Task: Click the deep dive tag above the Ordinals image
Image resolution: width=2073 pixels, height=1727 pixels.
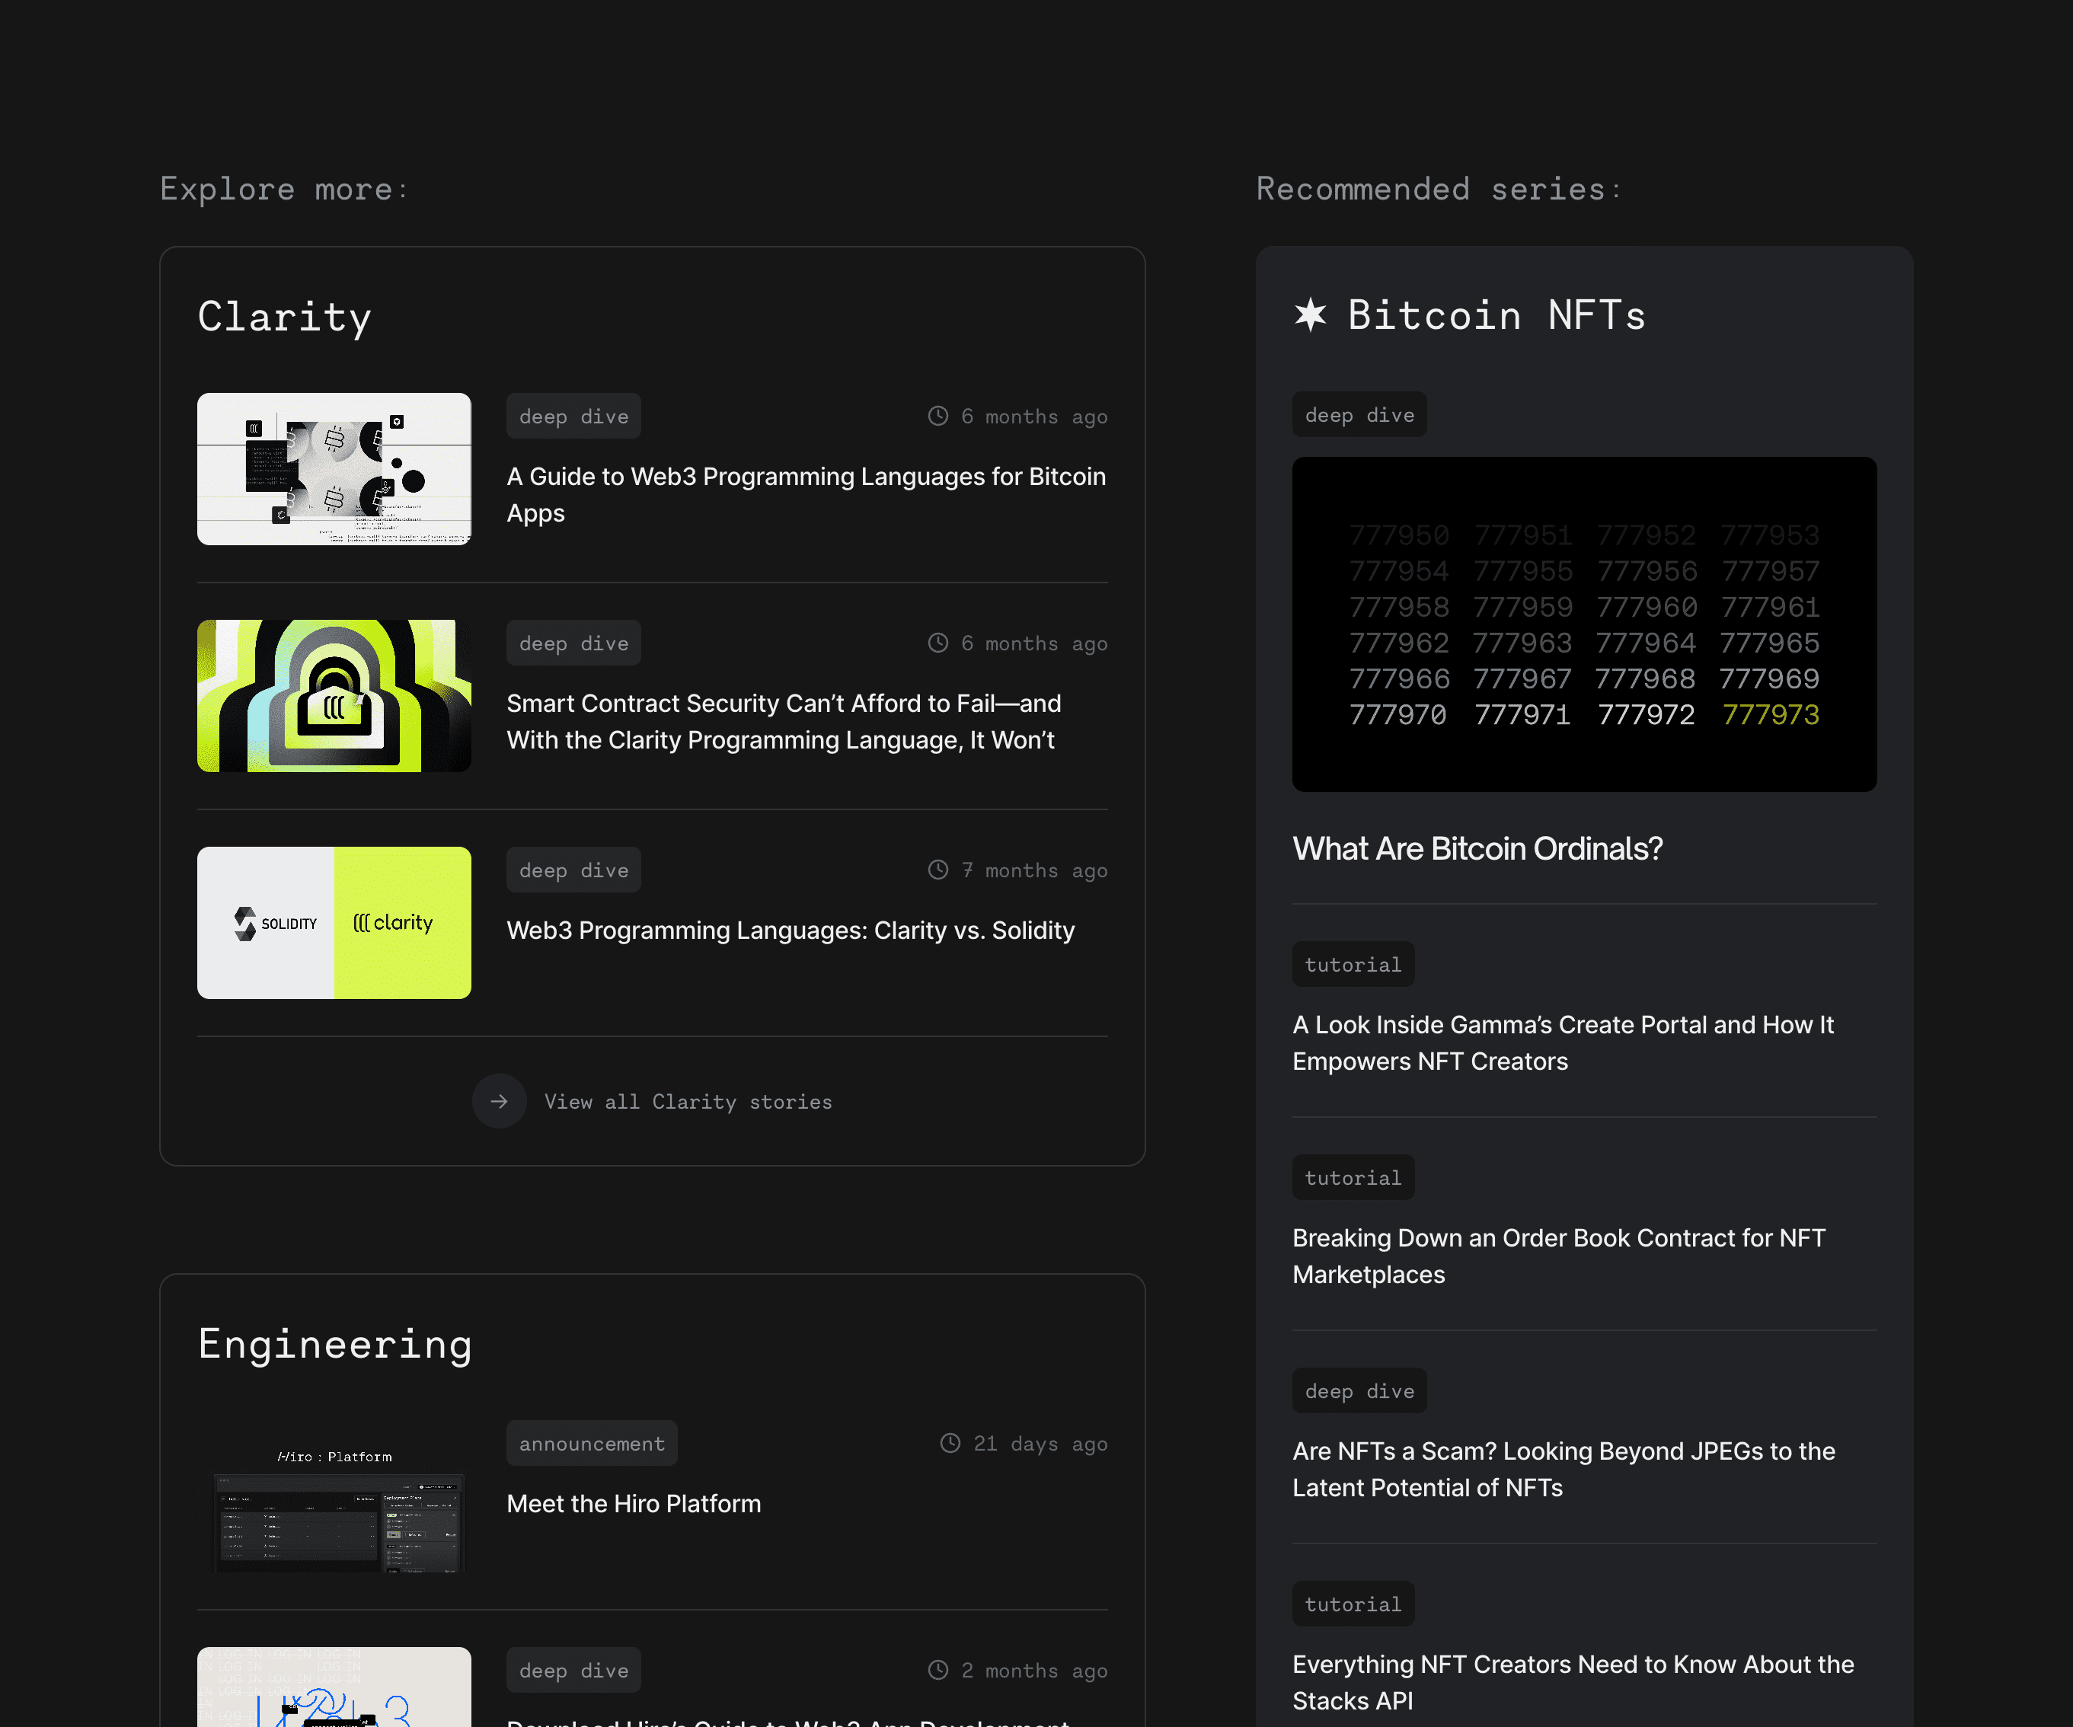Action: pyautogui.click(x=1360, y=416)
